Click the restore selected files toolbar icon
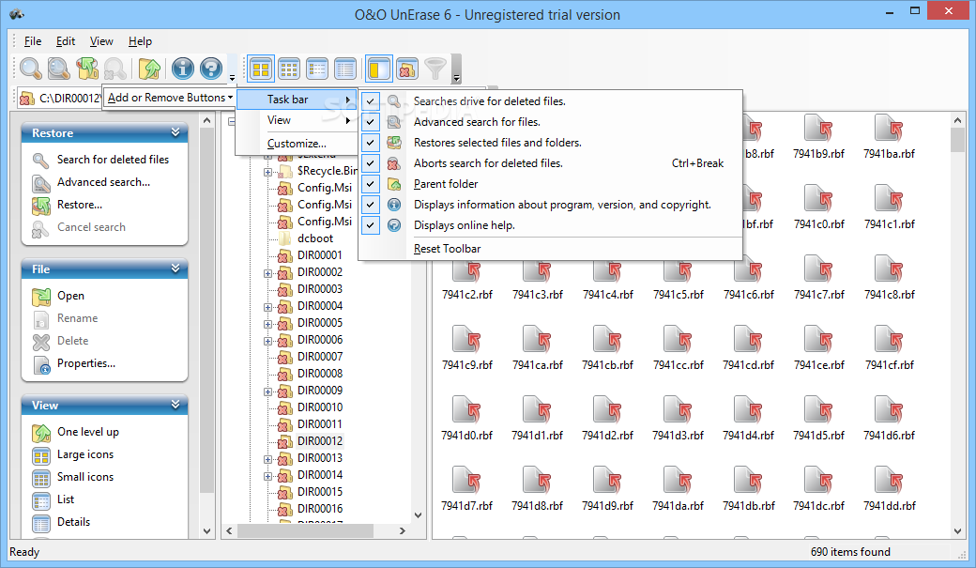This screenshot has width=976, height=568. coord(87,69)
